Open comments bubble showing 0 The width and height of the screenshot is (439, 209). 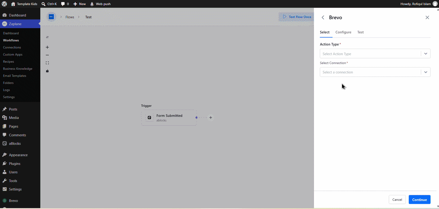[x=65, y=4]
